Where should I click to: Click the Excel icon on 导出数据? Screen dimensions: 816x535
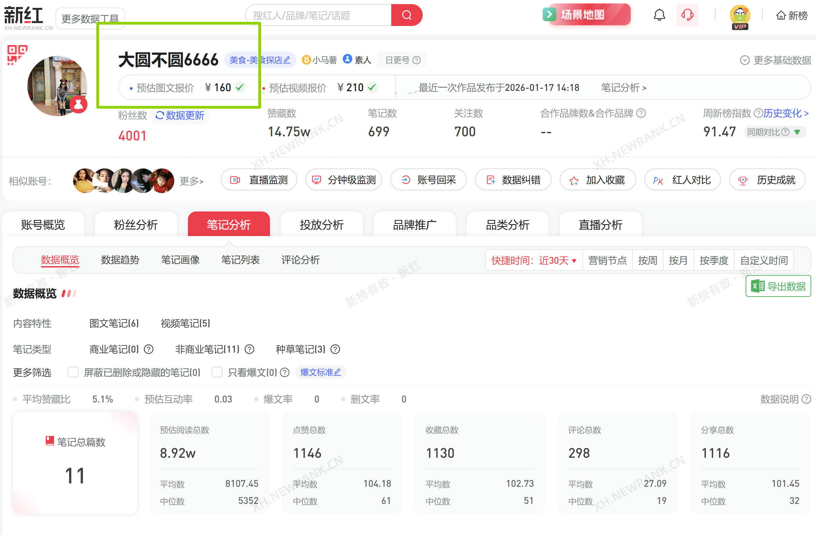(757, 286)
